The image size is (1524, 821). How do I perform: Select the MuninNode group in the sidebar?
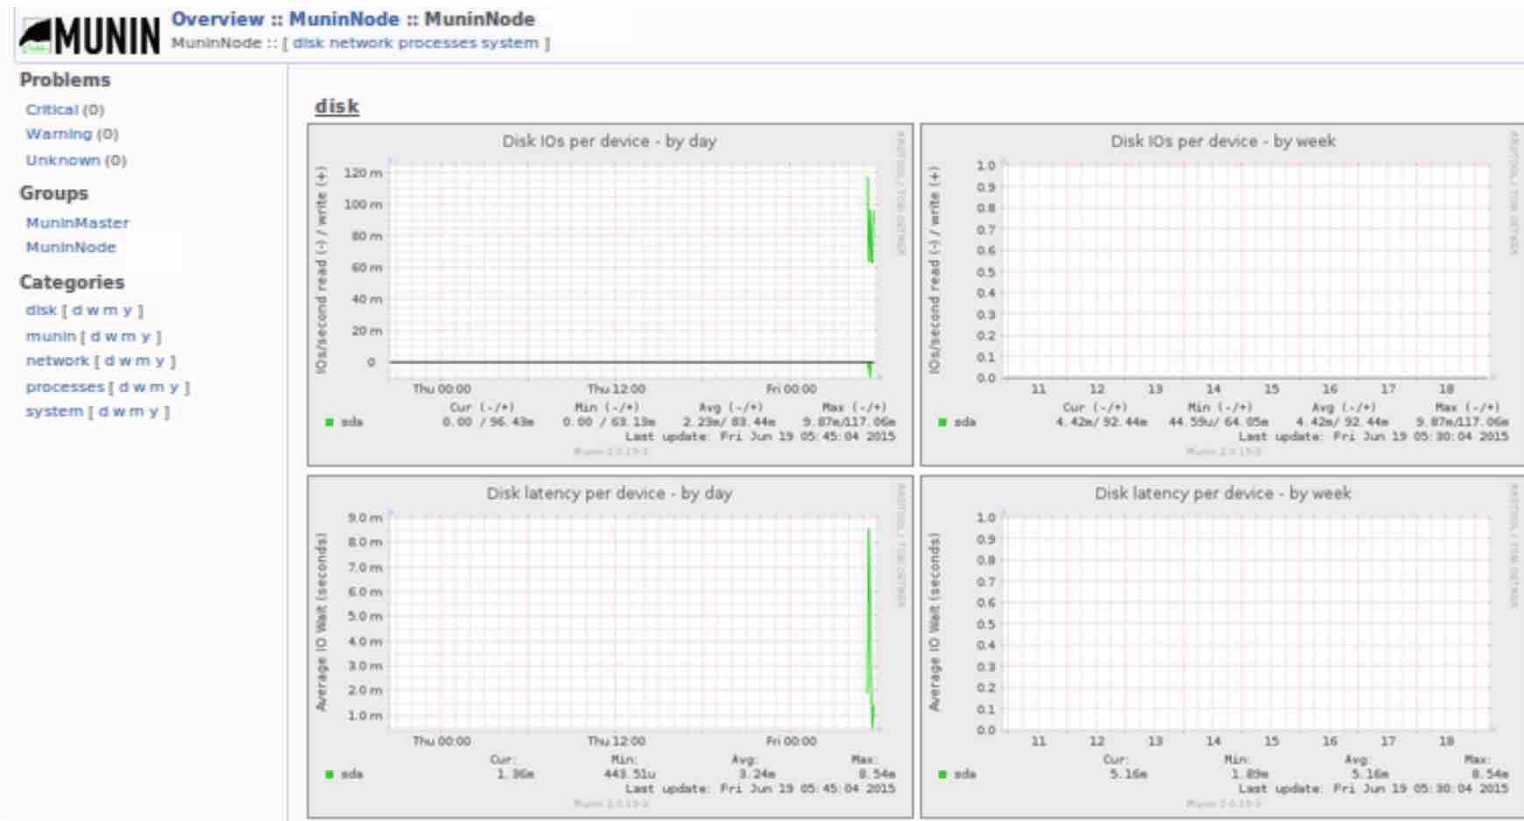tap(71, 248)
